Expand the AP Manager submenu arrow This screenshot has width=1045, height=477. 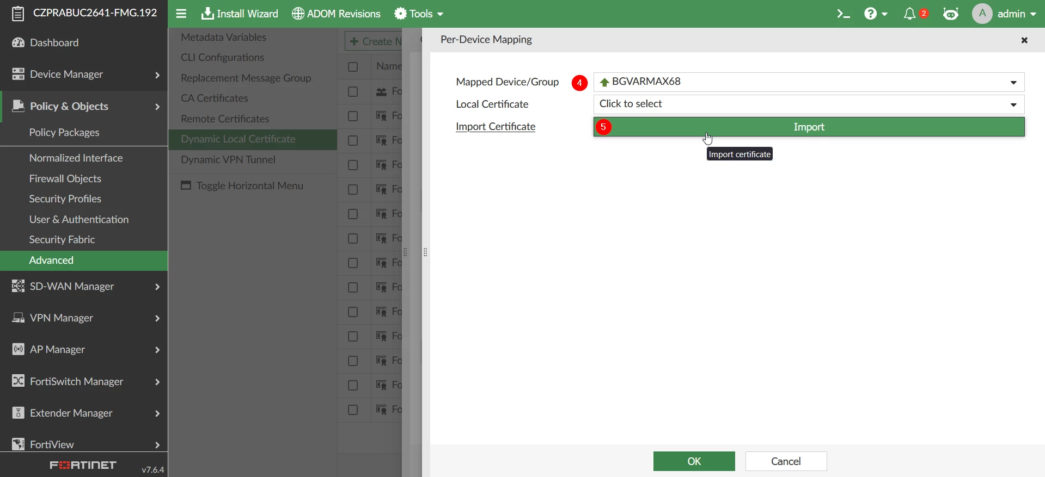157,350
